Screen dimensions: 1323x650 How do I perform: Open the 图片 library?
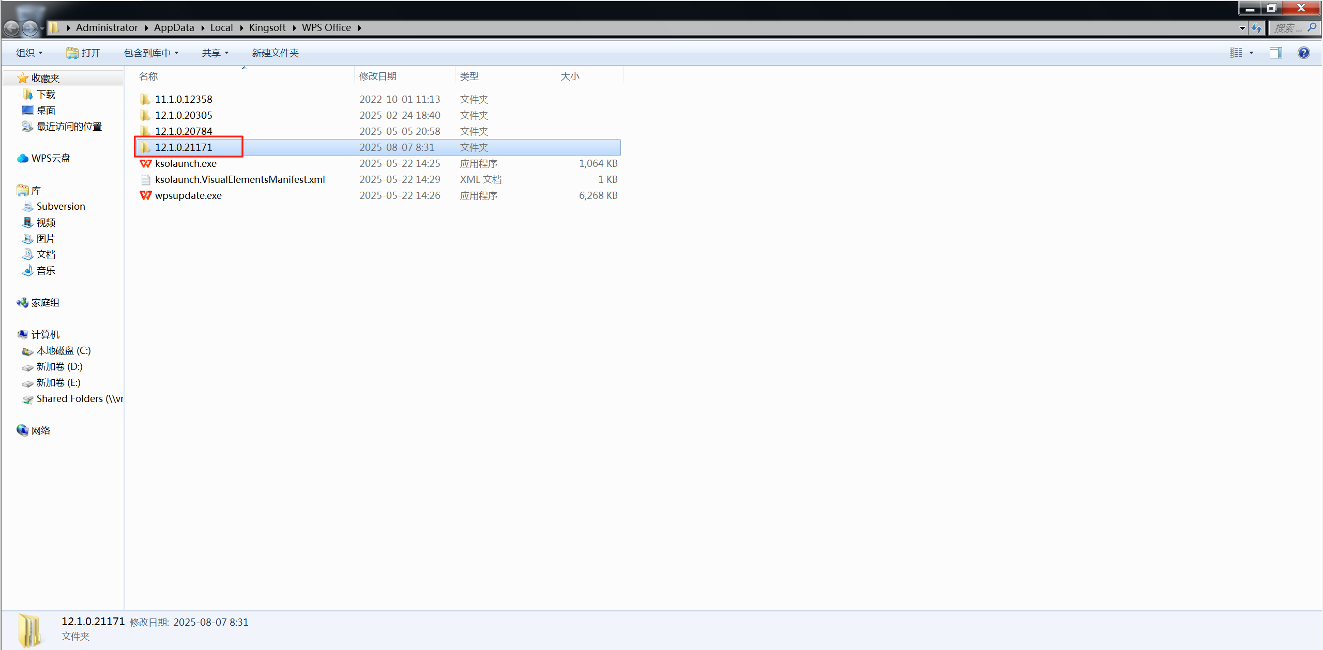(x=45, y=239)
